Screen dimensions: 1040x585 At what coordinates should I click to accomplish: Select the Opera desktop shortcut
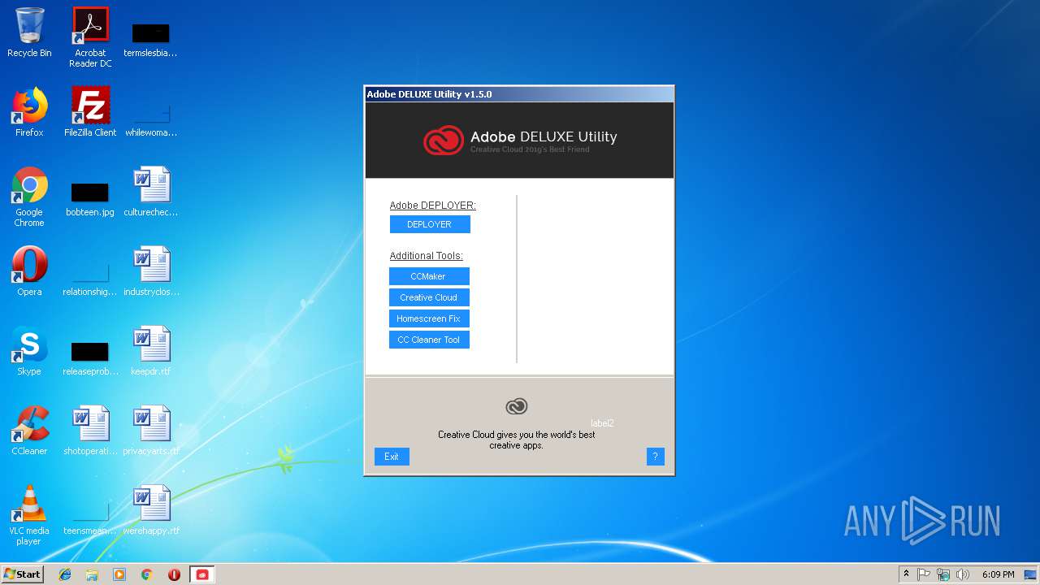click(x=29, y=271)
